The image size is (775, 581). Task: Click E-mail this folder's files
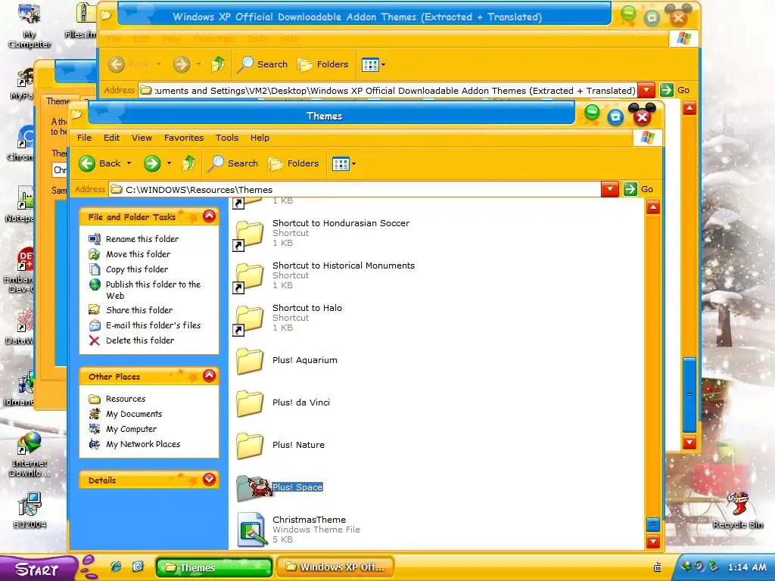point(153,325)
